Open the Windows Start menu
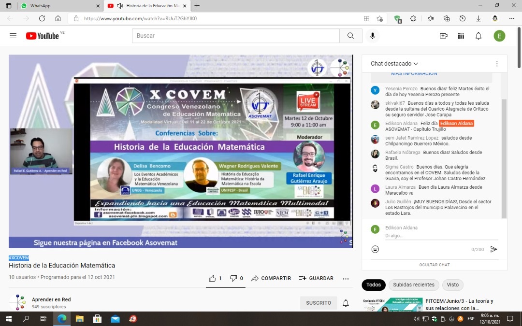 tap(9, 319)
